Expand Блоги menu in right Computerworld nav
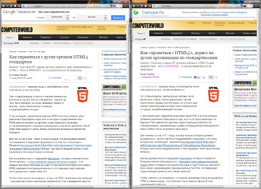This screenshot has height=189, width=261. coord(213,33)
